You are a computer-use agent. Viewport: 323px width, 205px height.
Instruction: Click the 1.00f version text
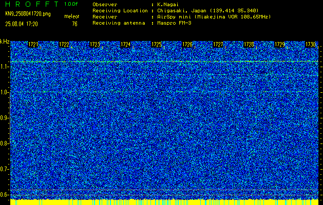(x=71, y=4)
